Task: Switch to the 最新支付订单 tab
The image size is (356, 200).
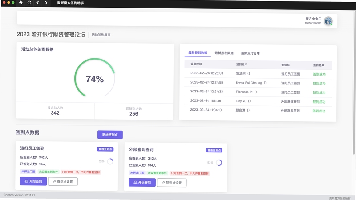Action: click(x=250, y=53)
